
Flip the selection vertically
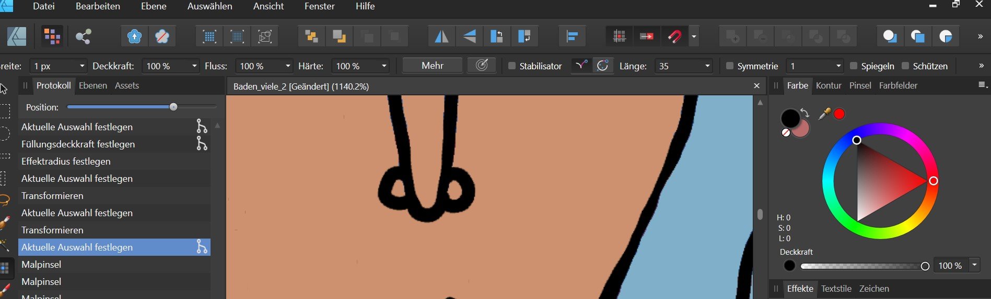[469, 36]
